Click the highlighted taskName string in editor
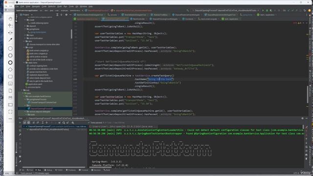313x176 pixels. point(160,79)
